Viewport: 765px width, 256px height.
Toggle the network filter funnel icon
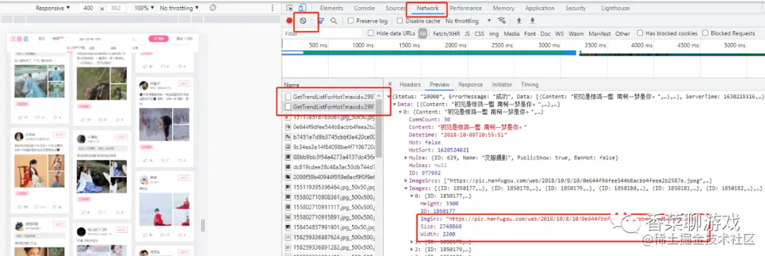pos(321,21)
